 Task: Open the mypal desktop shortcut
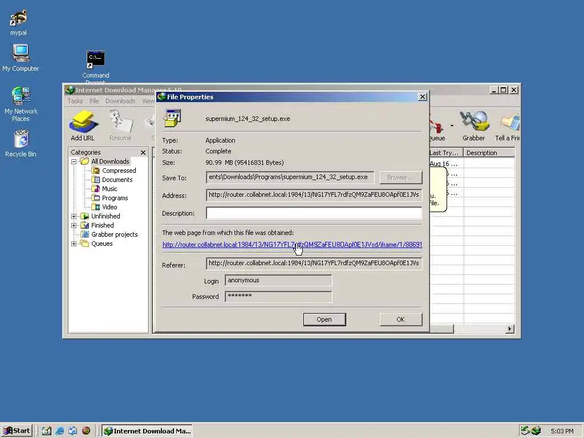coord(19,22)
